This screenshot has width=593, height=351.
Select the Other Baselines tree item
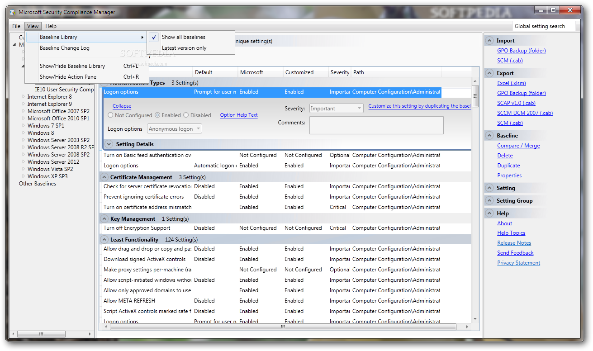click(38, 184)
